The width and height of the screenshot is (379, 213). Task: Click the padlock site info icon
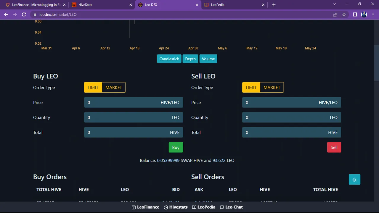[35, 14]
